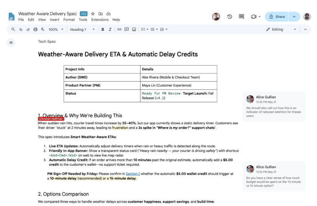Open the File menu
Viewport: 317px width, 206px height.
click(x=21, y=20)
